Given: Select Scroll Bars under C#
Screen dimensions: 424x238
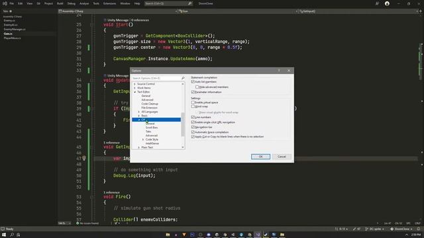Looking at the screenshot, I should [152, 128].
